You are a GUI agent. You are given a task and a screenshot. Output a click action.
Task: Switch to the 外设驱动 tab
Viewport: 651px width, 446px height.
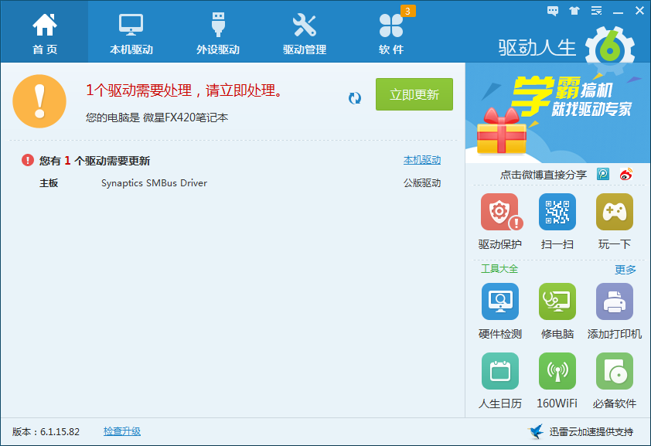(x=218, y=32)
